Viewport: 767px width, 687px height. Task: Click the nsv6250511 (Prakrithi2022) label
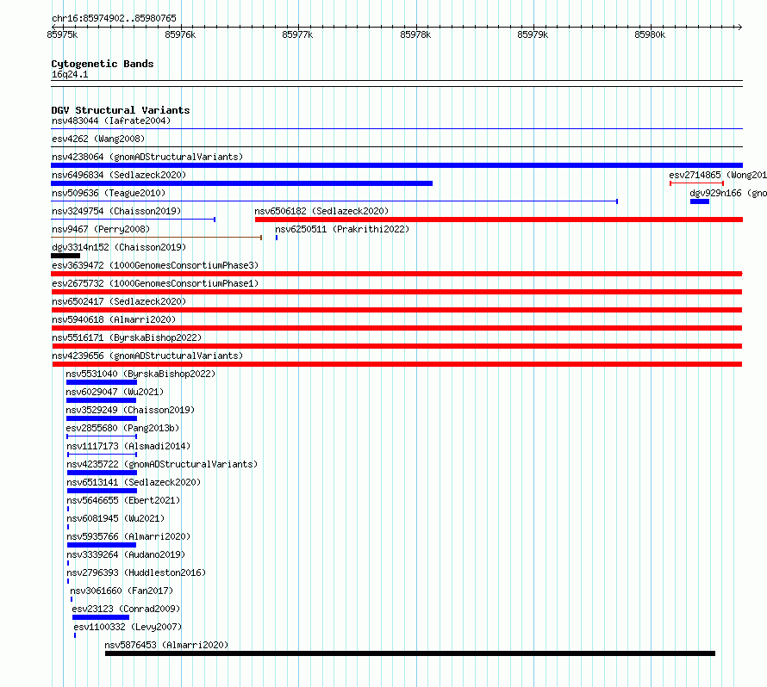tap(342, 229)
